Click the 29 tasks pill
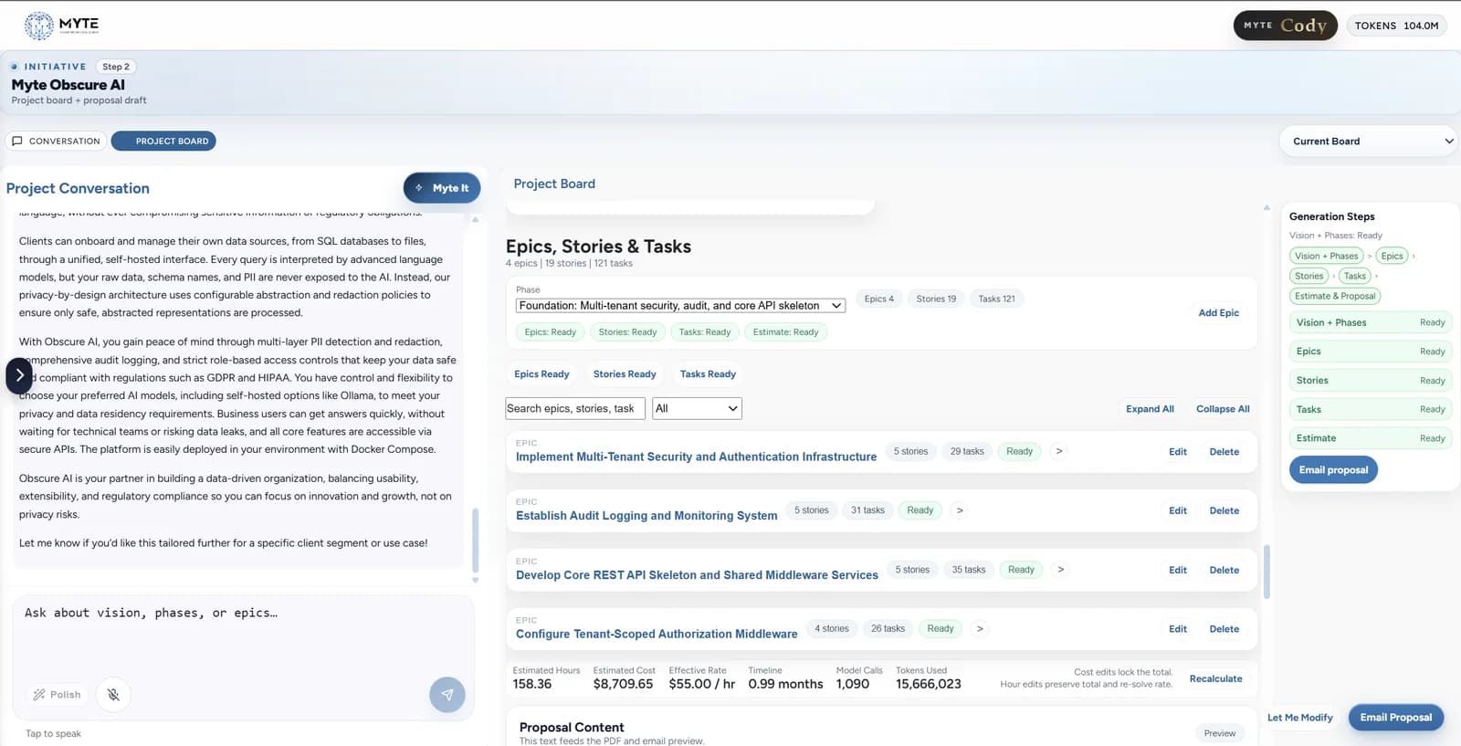This screenshot has height=746, width=1461. click(967, 451)
